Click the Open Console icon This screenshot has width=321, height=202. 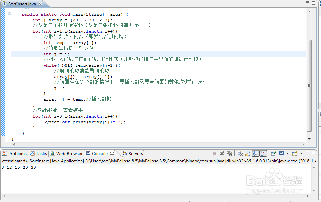pyautogui.click(x=295, y=153)
